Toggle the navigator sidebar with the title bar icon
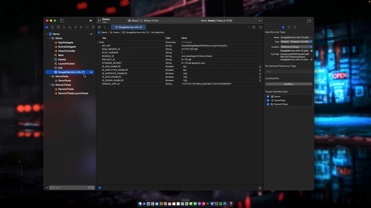The image size is (371, 208). click(x=62, y=21)
